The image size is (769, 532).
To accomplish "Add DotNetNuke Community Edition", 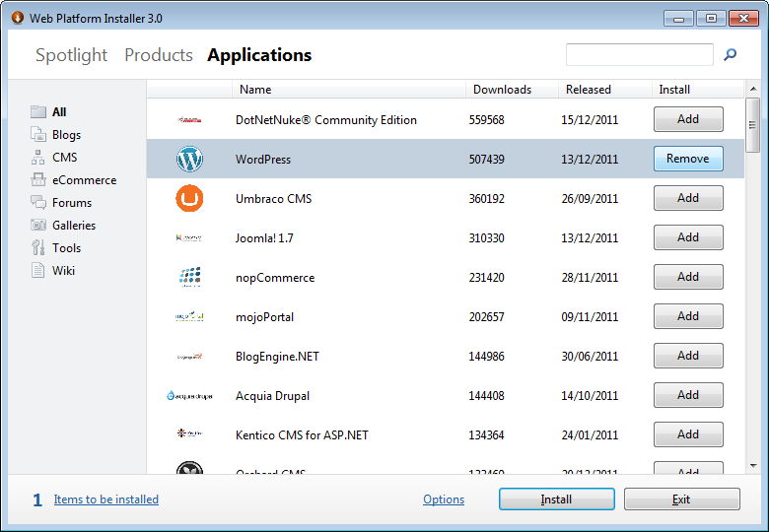I will click(x=687, y=119).
